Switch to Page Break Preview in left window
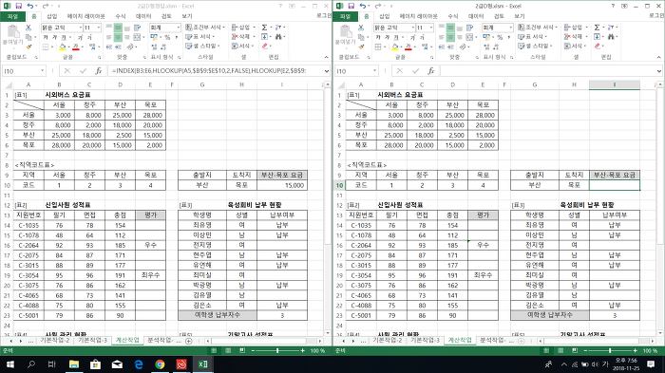Image resolution: width=665 pixels, height=373 pixels. (242, 350)
